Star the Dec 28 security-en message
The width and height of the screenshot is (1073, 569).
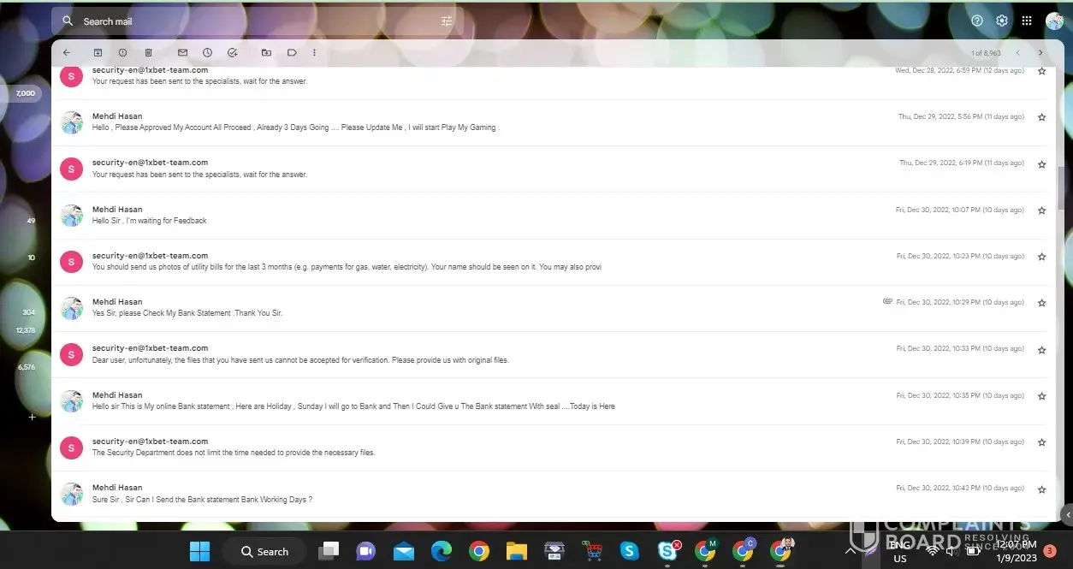(1041, 71)
